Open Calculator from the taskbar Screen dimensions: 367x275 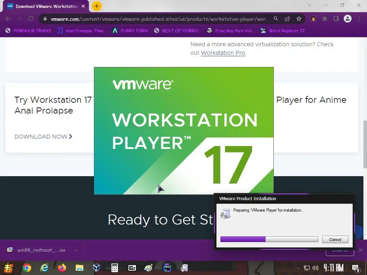point(114,268)
